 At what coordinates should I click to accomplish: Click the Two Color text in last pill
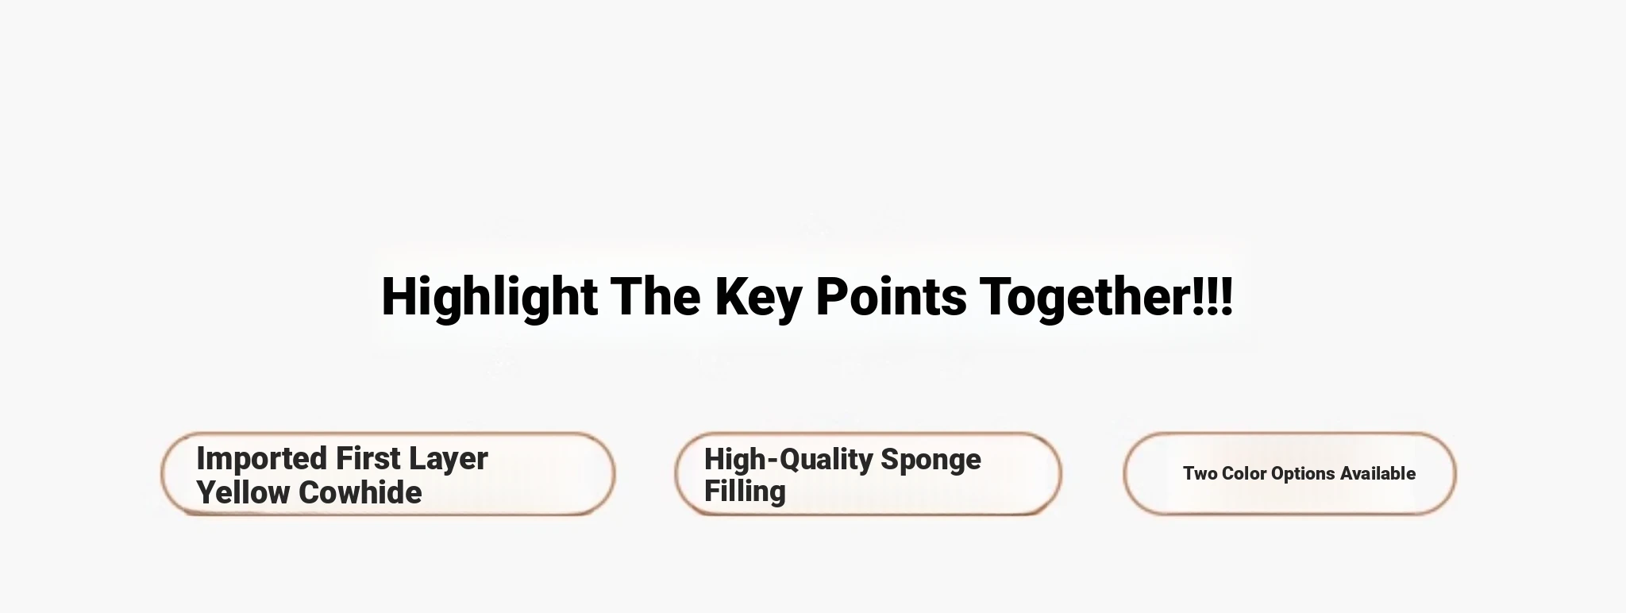(1225, 473)
